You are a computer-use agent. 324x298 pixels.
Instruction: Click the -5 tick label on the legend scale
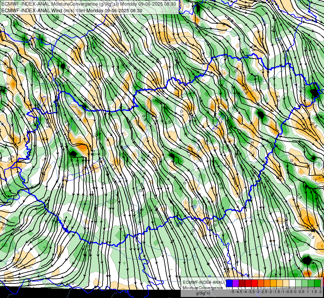232,292
